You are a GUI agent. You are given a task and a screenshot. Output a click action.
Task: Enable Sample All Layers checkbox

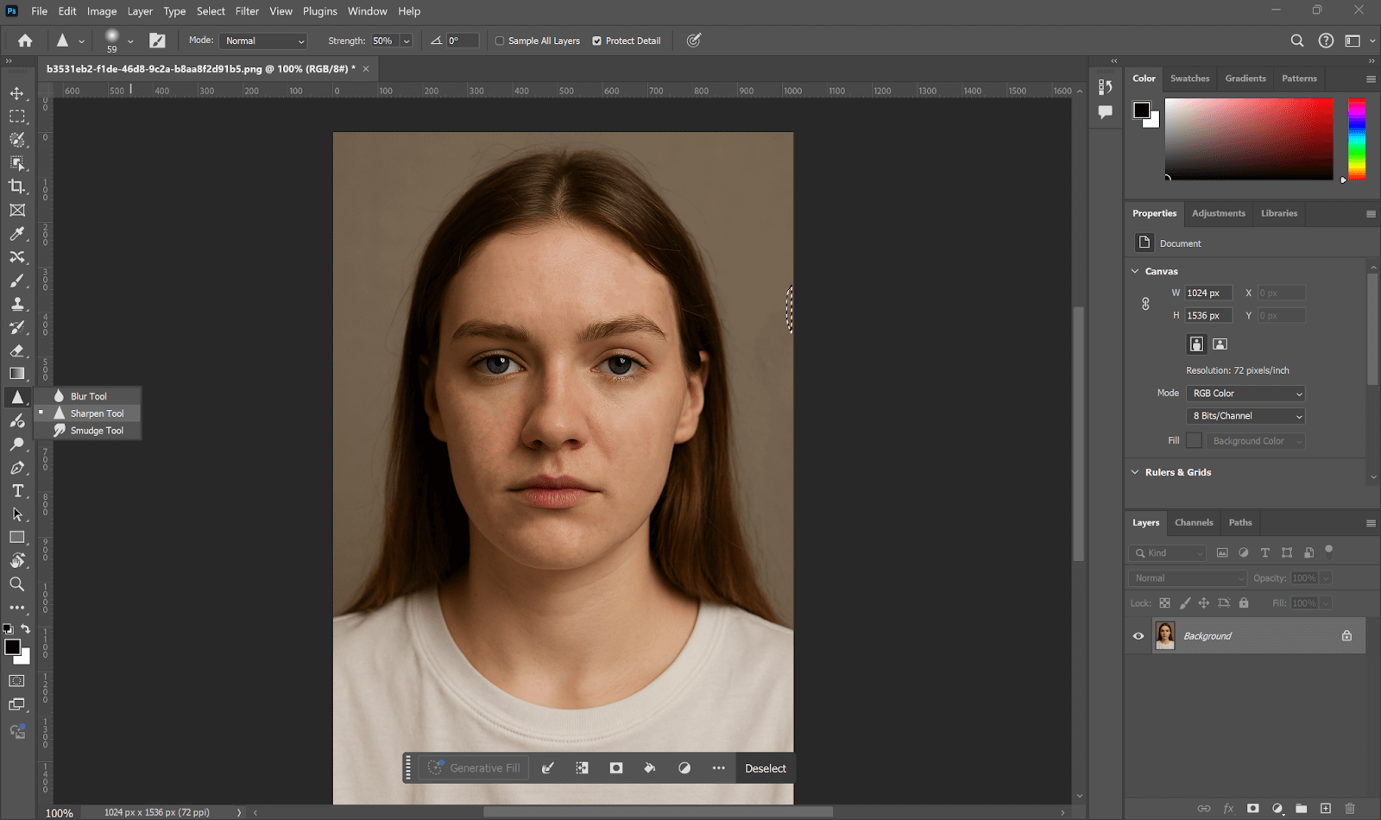coord(500,41)
